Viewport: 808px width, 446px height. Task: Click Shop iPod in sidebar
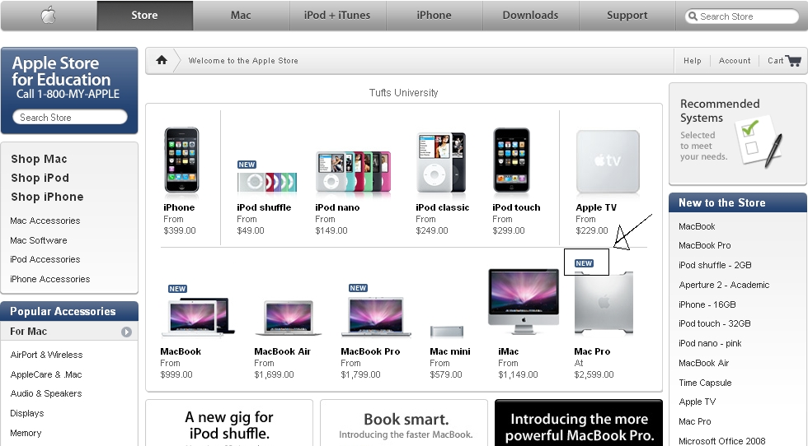40,178
